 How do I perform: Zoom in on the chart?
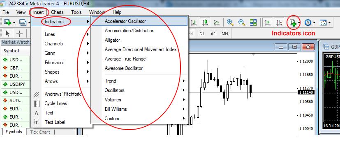coord(230,22)
